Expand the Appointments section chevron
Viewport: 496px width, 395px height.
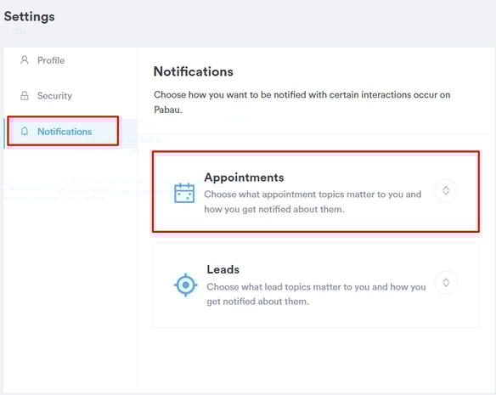[x=446, y=190]
